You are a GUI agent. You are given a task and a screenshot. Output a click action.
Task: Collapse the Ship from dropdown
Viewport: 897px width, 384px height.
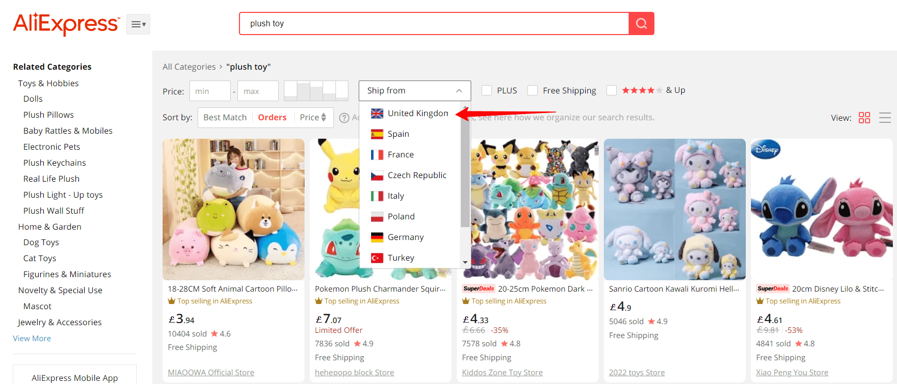(x=415, y=91)
